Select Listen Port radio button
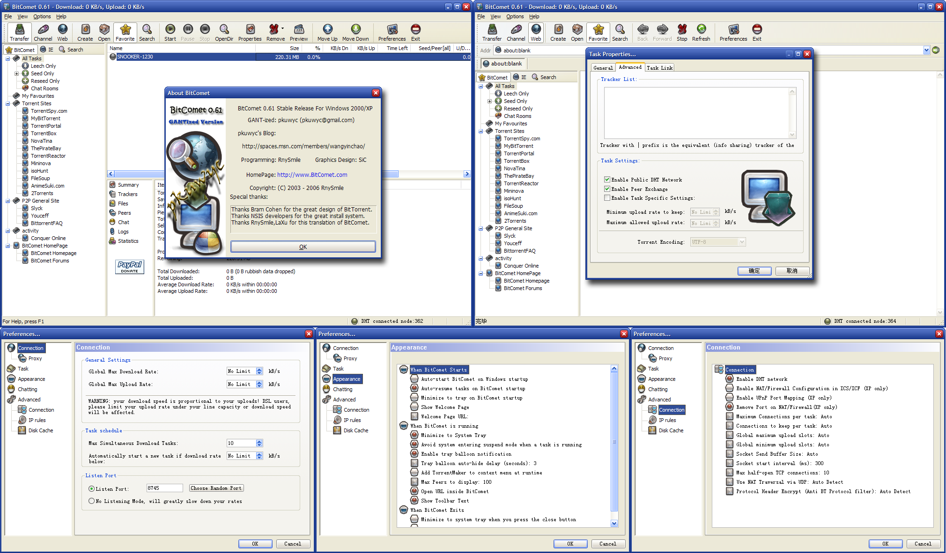 click(x=92, y=489)
